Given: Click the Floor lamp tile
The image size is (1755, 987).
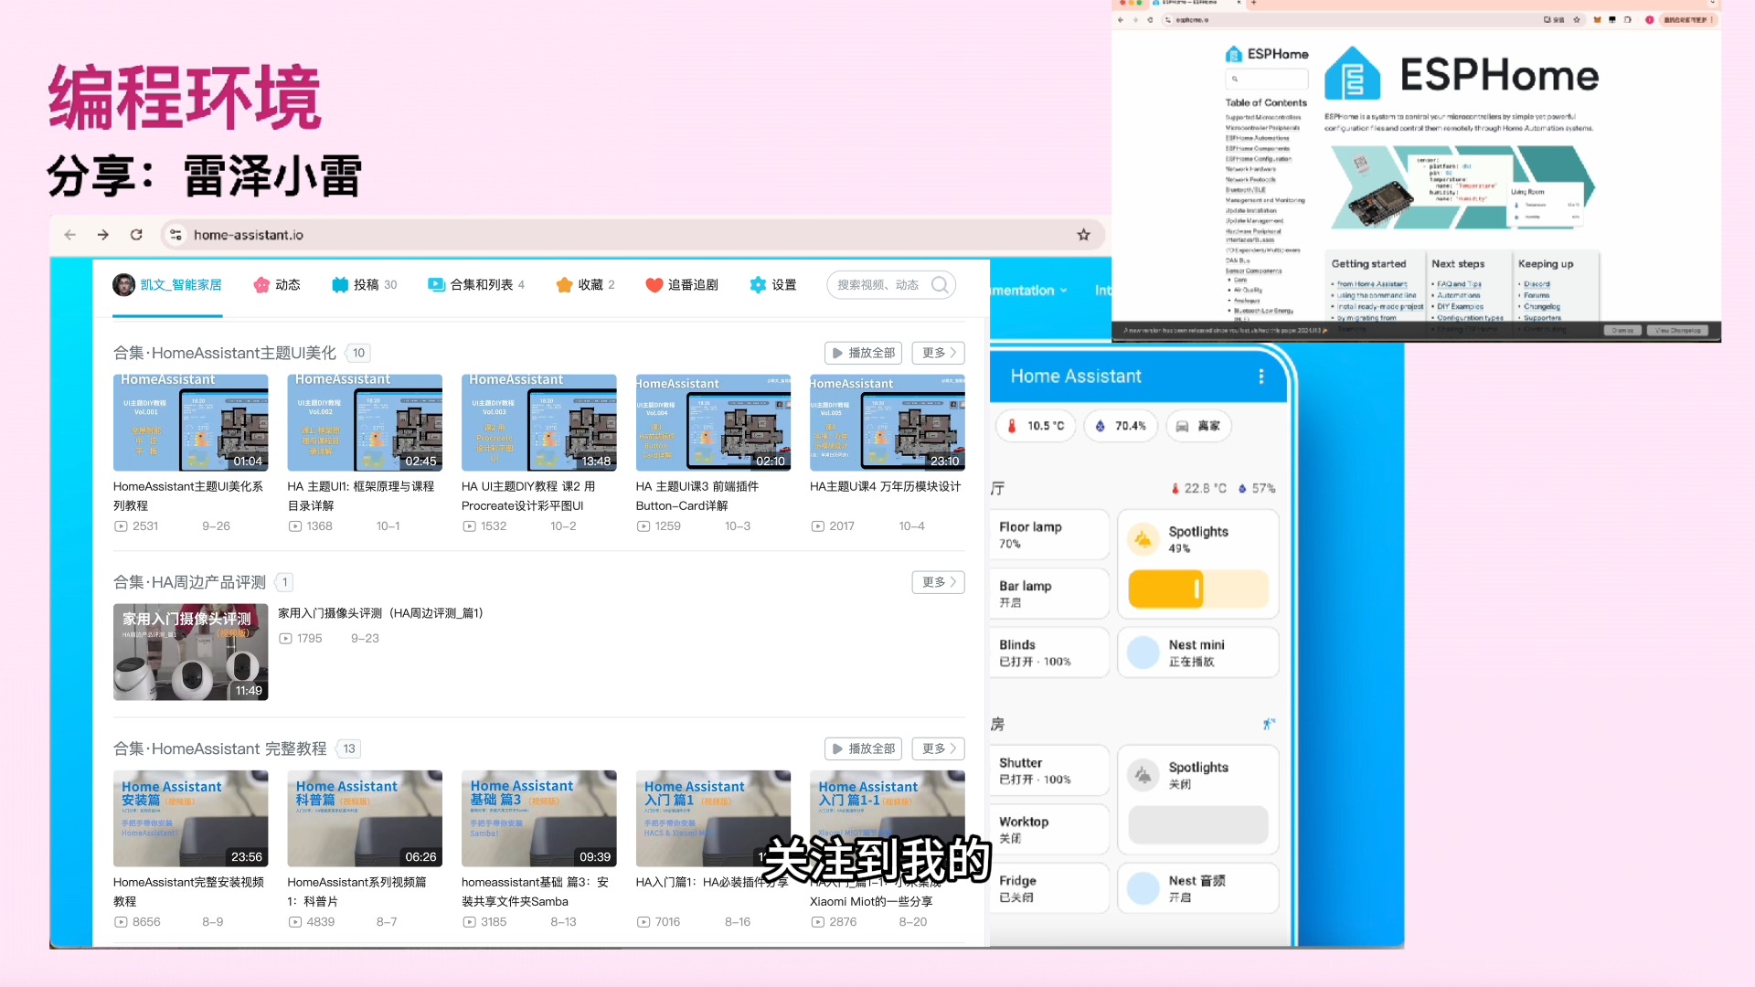Looking at the screenshot, I should [x=1048, y=535].
